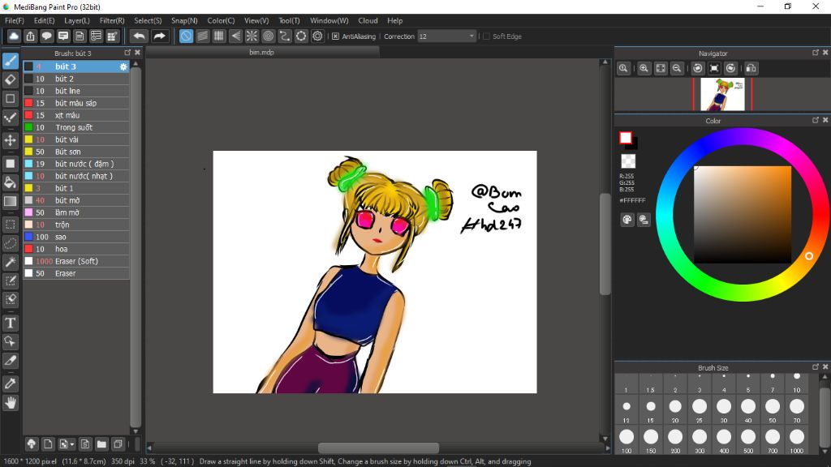Zoom out using the Navigator minus magnifier

677,68
